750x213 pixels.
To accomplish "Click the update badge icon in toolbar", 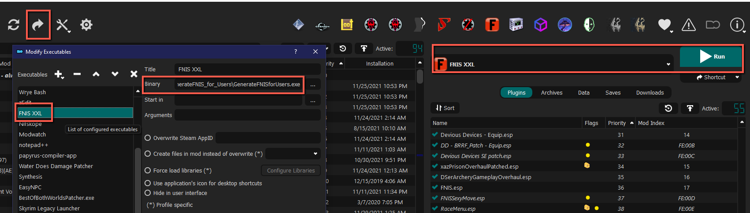I will click(713, 25).
